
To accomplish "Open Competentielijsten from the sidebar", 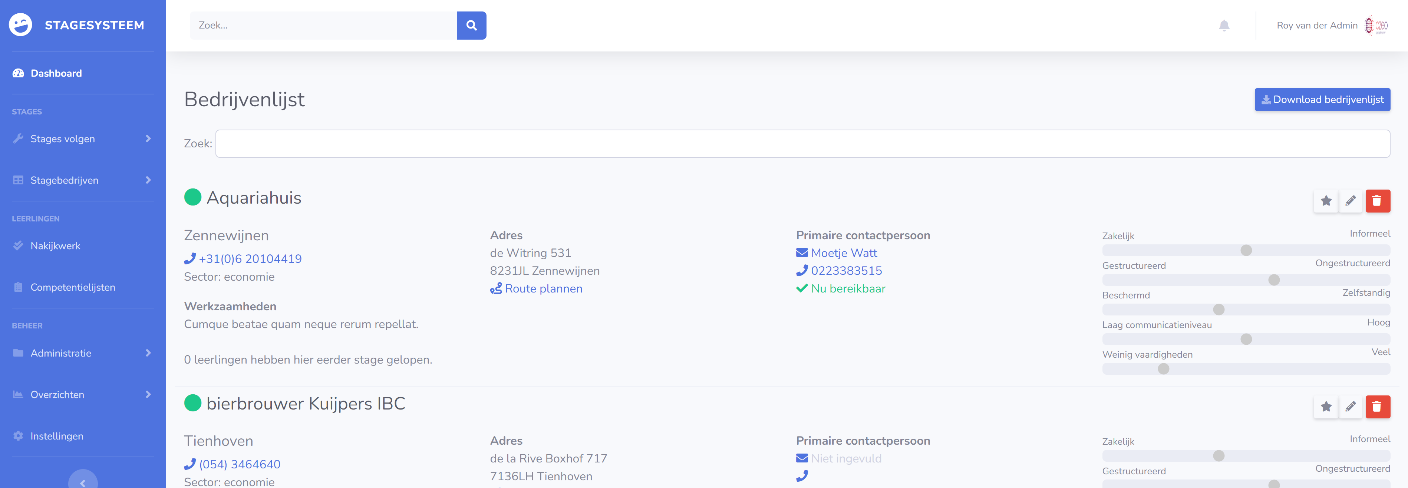I will click(x=72, y=287).
